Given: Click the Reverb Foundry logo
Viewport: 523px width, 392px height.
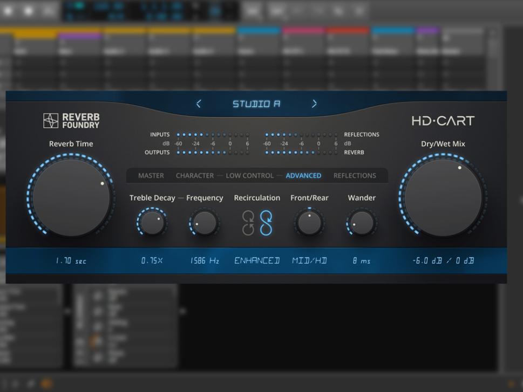Looking at the screenshot, I should [71, 120].
